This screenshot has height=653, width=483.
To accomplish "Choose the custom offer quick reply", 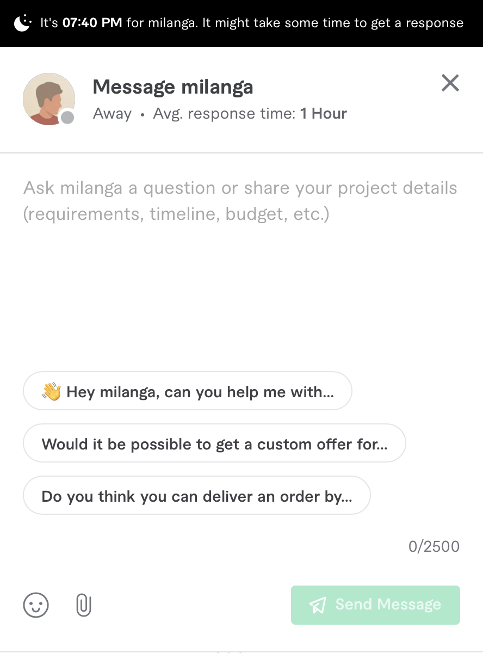I will click(214, 443).
